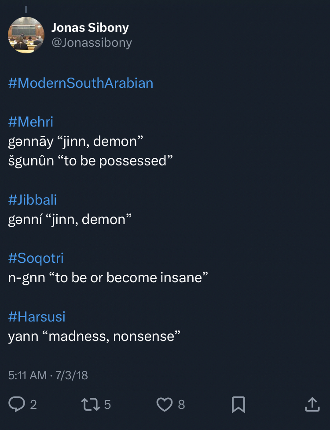This screenshot has width=330, height=430.
Task: Open Jonas Sibony's profile picture
Action: (x=26, y=35)
